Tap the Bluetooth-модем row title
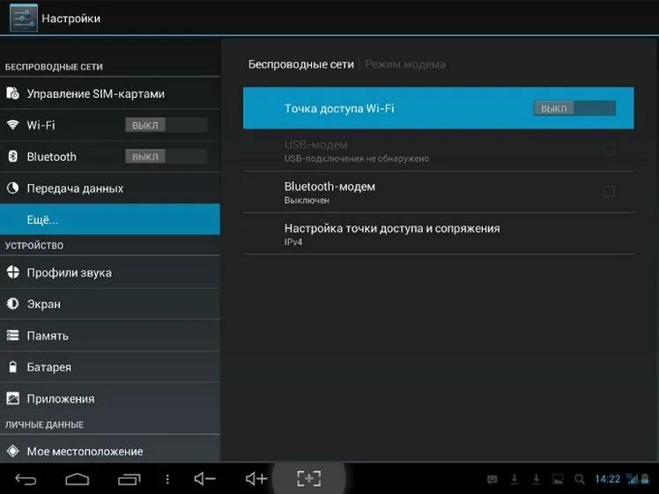This screenshot has height=494, width=659. pyautogui.click(x=329, y=187)
